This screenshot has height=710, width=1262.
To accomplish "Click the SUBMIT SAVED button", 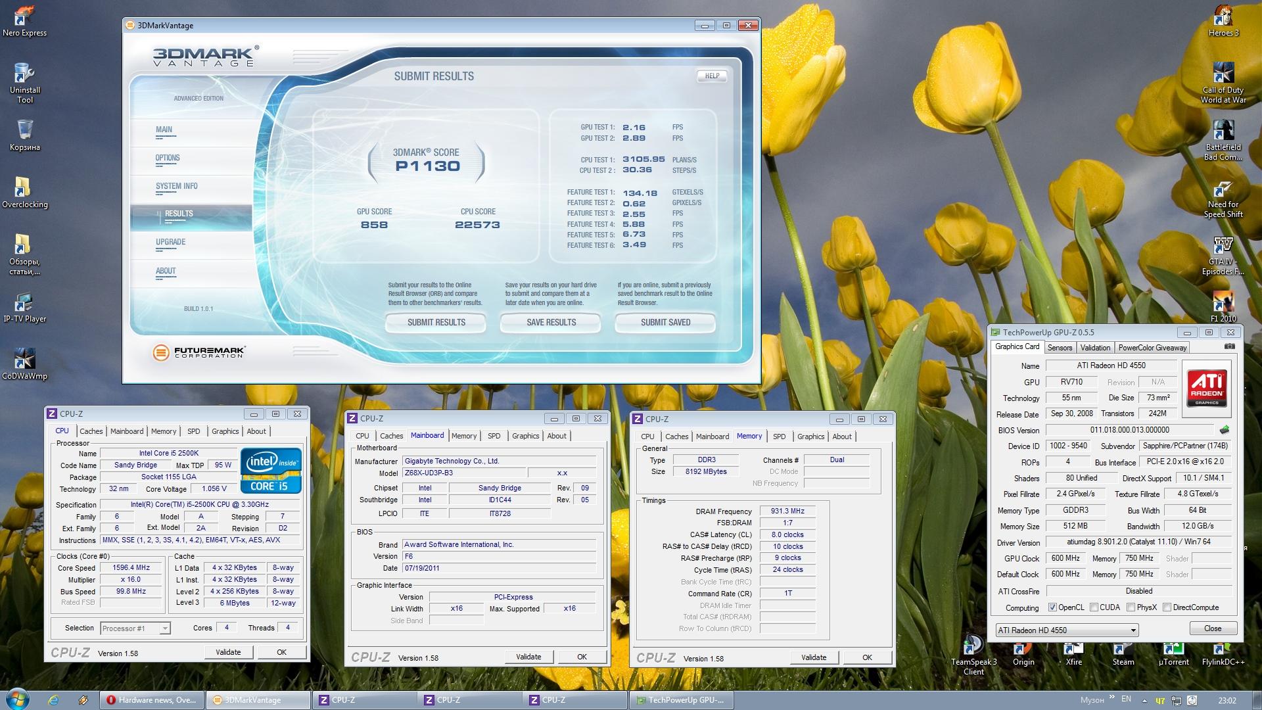I will click(x=665, y=322).
